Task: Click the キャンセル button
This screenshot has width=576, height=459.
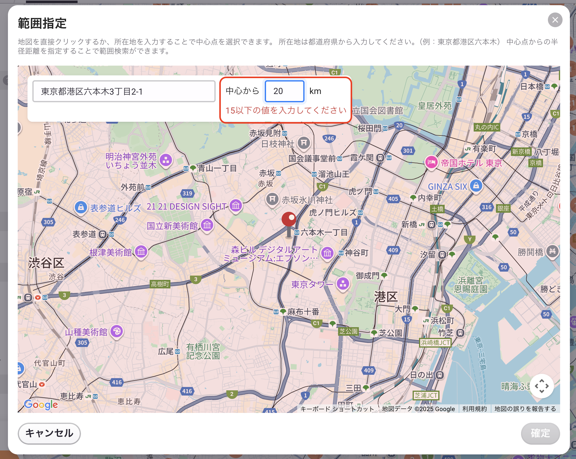Action: [49, 433]
